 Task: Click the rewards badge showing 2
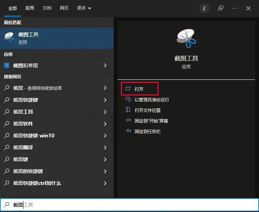[204, 9]
